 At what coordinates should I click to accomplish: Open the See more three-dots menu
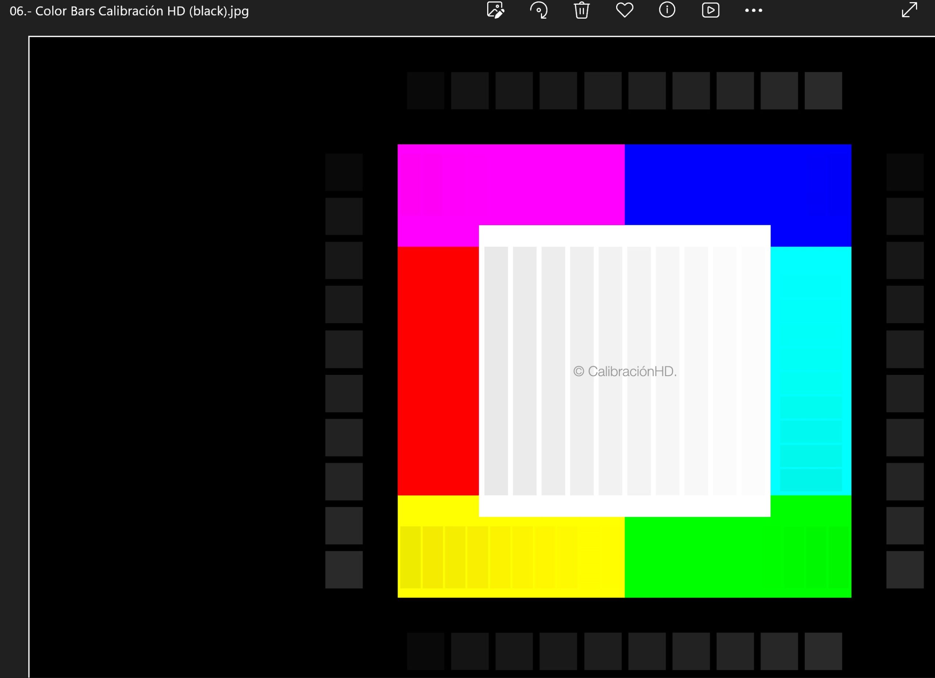pos(753,10)
